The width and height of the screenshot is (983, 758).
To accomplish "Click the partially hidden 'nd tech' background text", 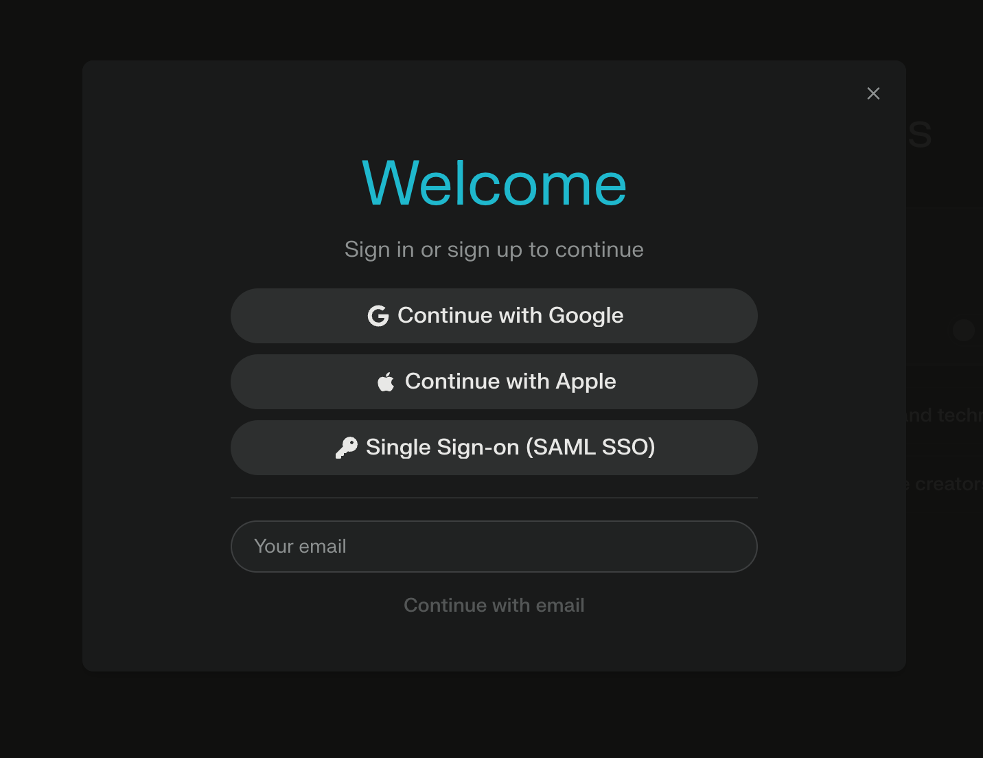I will tap(944, 415).
